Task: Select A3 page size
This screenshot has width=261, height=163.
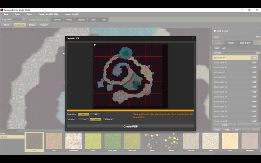Action: pyautogui.click(x=96, y=114)
